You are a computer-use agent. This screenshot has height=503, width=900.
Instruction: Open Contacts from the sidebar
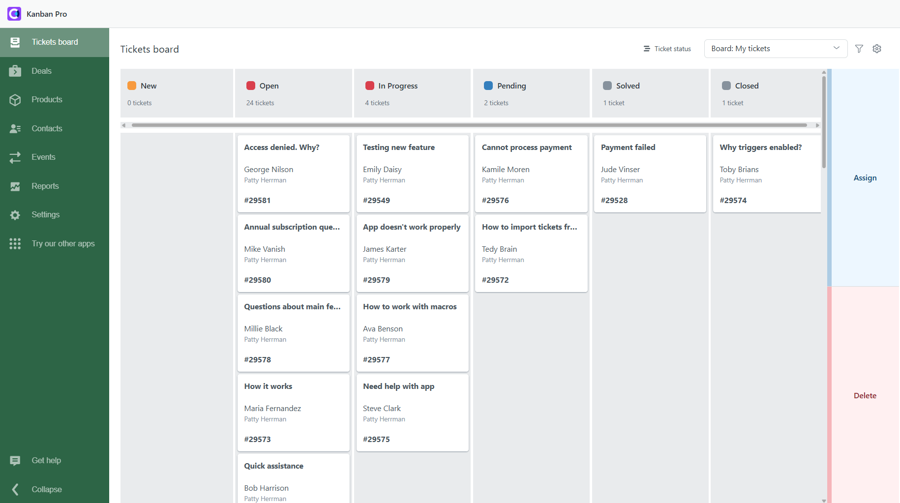47,128
